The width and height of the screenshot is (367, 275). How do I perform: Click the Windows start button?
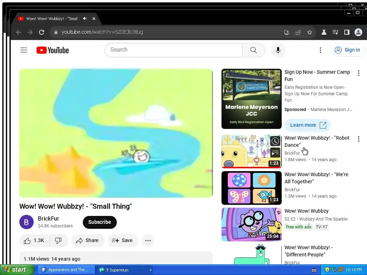[x=17, y=270]
